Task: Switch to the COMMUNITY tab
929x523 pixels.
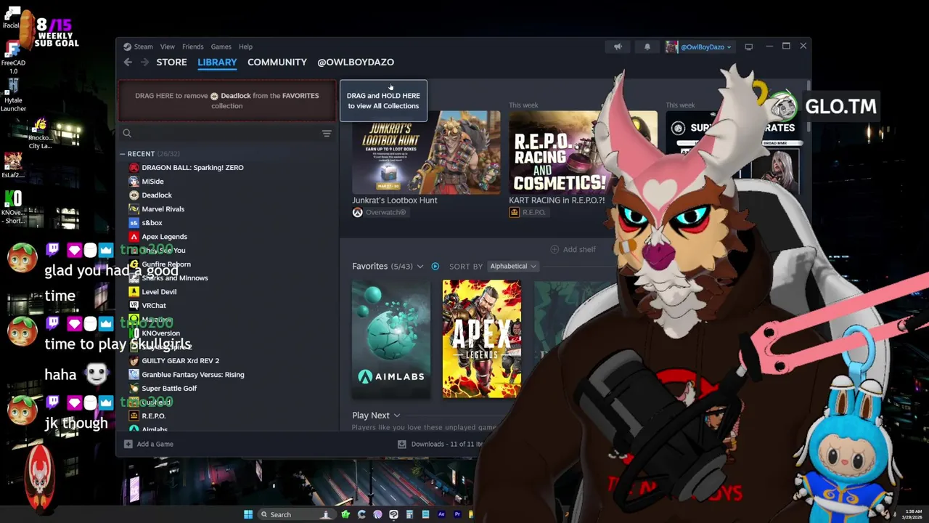Action: pos(277,62)
